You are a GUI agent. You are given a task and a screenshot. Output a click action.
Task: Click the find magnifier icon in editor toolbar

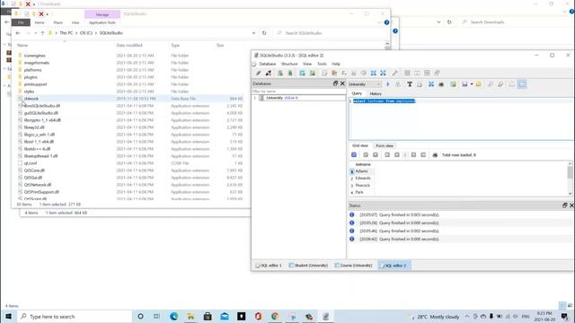point(491,84)
